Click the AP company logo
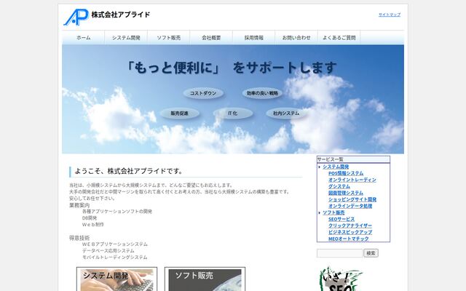This screenshot has height=291, width=466. click(x=76, y=17)
